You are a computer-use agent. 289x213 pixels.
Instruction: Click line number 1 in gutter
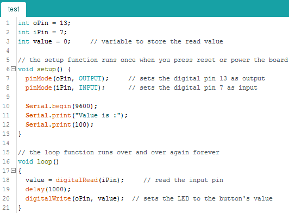[x=8, y=23]
